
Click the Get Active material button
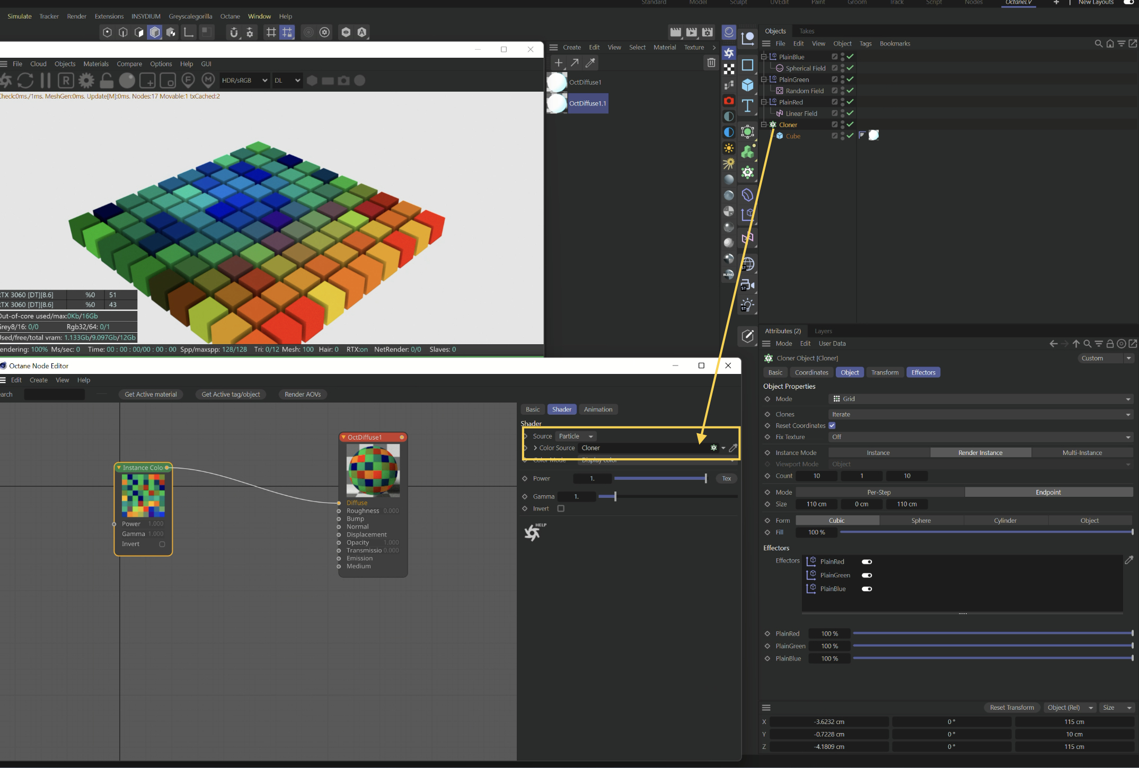[151, 394]
